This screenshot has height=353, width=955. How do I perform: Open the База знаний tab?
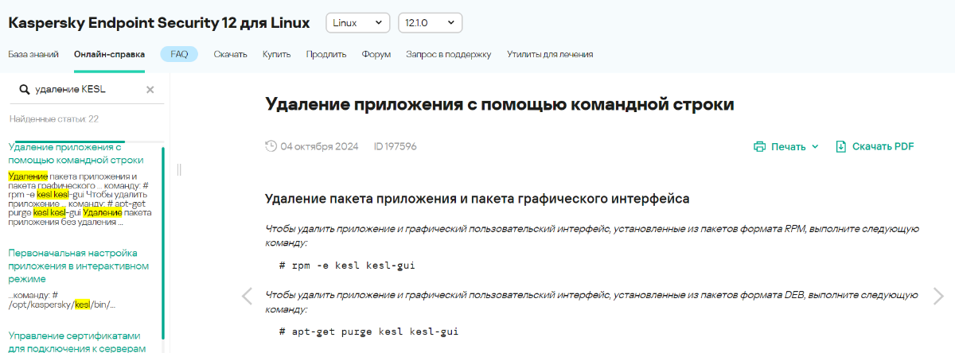pos(33,54)
